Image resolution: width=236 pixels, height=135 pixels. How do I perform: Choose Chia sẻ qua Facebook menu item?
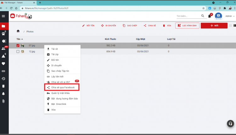pos(62,87)
